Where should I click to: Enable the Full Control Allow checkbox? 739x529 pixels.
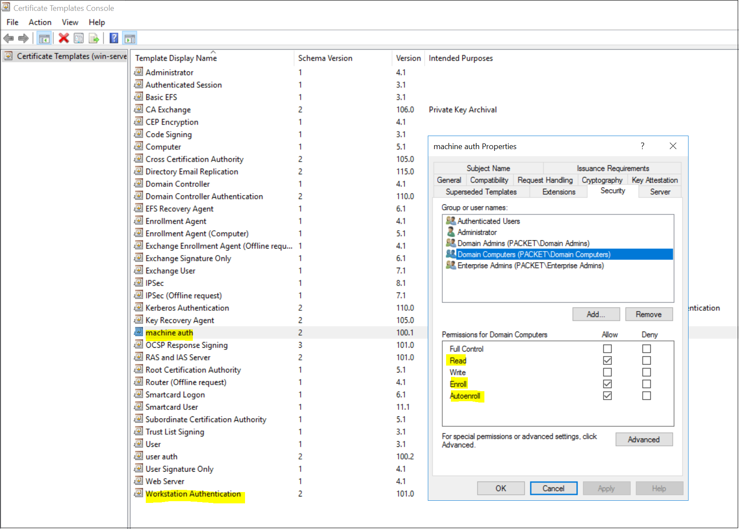click(x=607, y=349)
